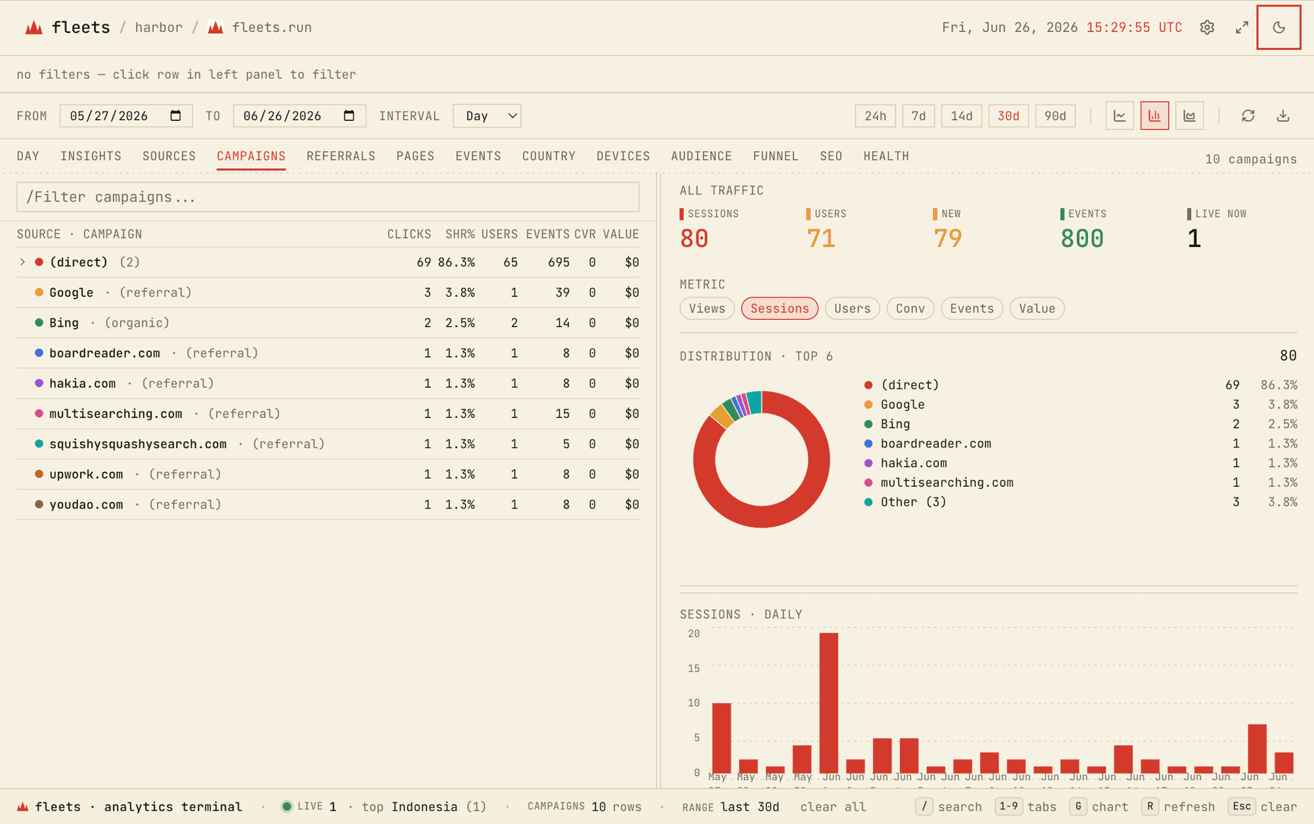The height and width of the screenshot is (824, 1314).
Task: Open the Interval Day dropdown
Action: pyautogui.click(x=487, y=116)
